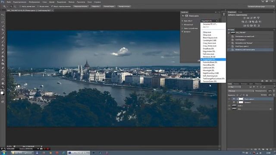Select the Brush tool

pyautogui.click(x=3, y=41)
